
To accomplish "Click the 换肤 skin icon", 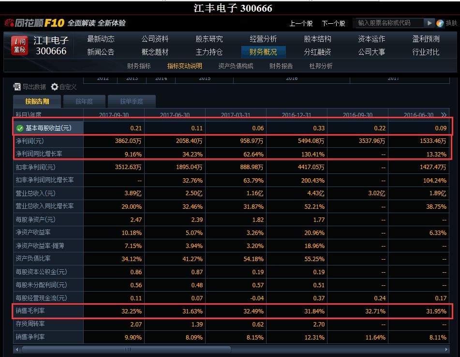I will (x=440, y=23).
